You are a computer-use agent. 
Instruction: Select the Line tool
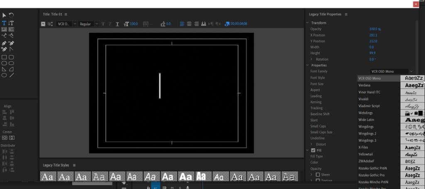click(12, 75)
